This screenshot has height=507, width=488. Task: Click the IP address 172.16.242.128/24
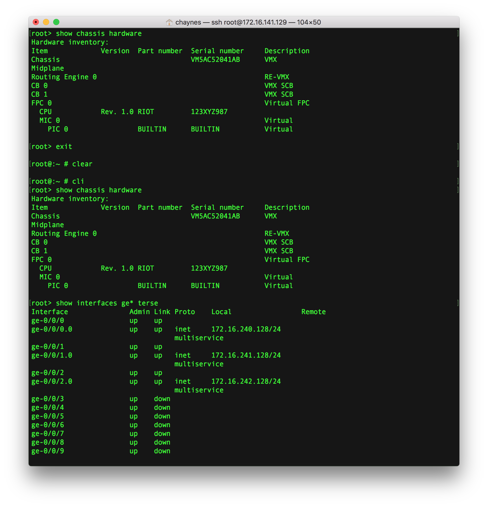click(x=246, y=382)
